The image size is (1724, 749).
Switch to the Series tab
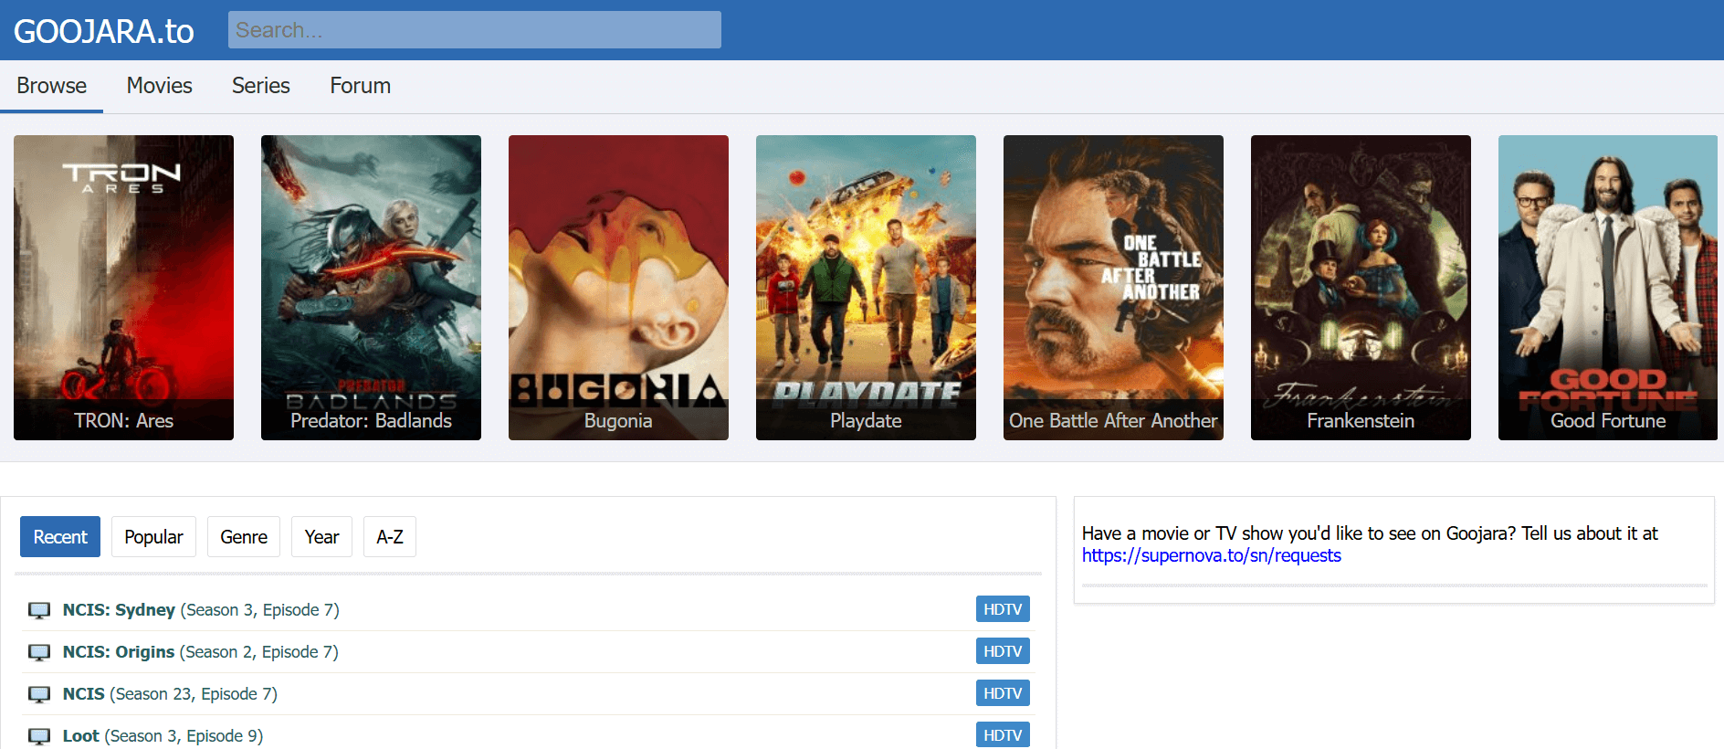pos(260,86)
